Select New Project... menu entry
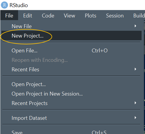Screen dimensions: 145x134 pos(72,36)
